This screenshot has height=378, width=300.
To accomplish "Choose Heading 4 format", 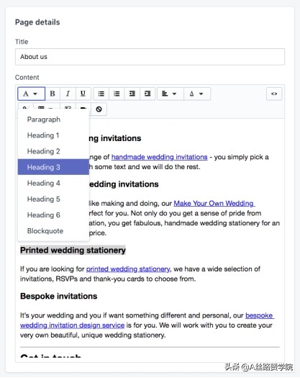I will click(x=53, y=183).
